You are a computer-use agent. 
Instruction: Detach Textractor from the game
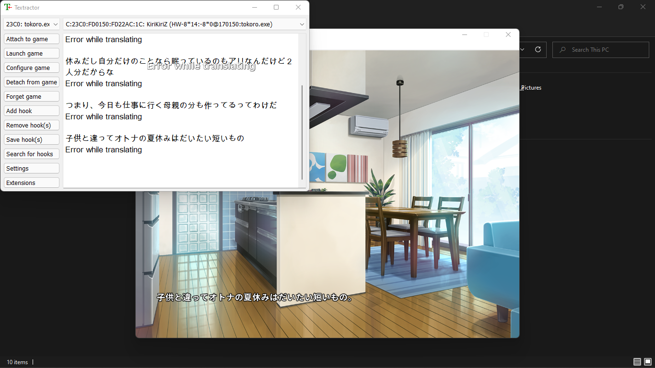(31, 82)
